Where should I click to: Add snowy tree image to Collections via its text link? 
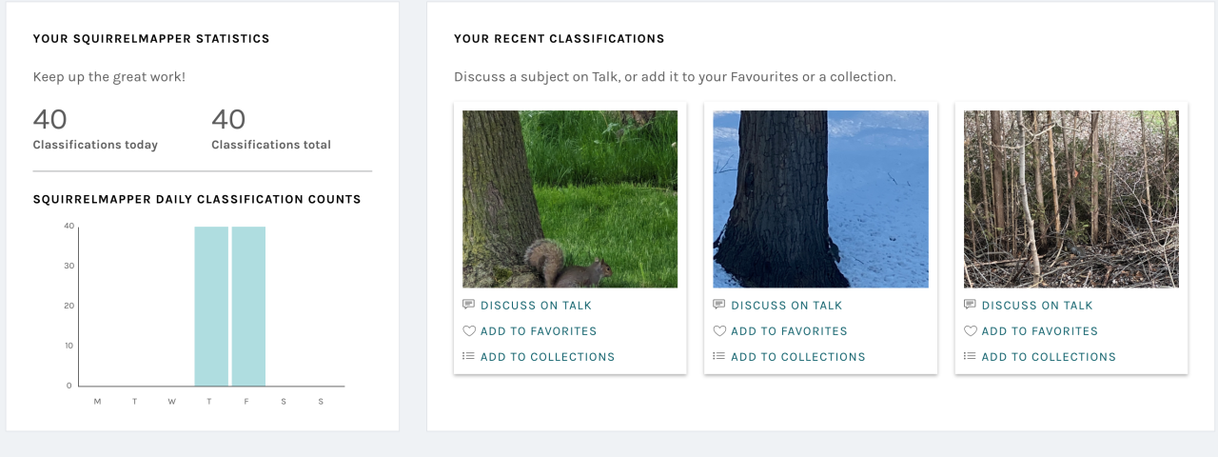(798, 357)
